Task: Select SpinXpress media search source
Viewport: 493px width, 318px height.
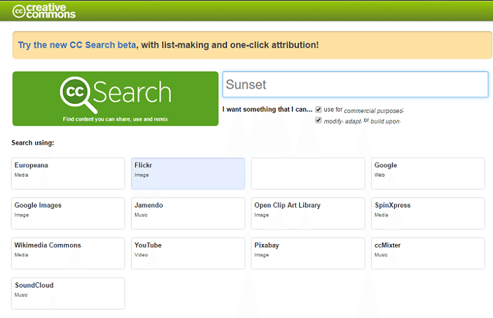Action: tap(428, 214)
